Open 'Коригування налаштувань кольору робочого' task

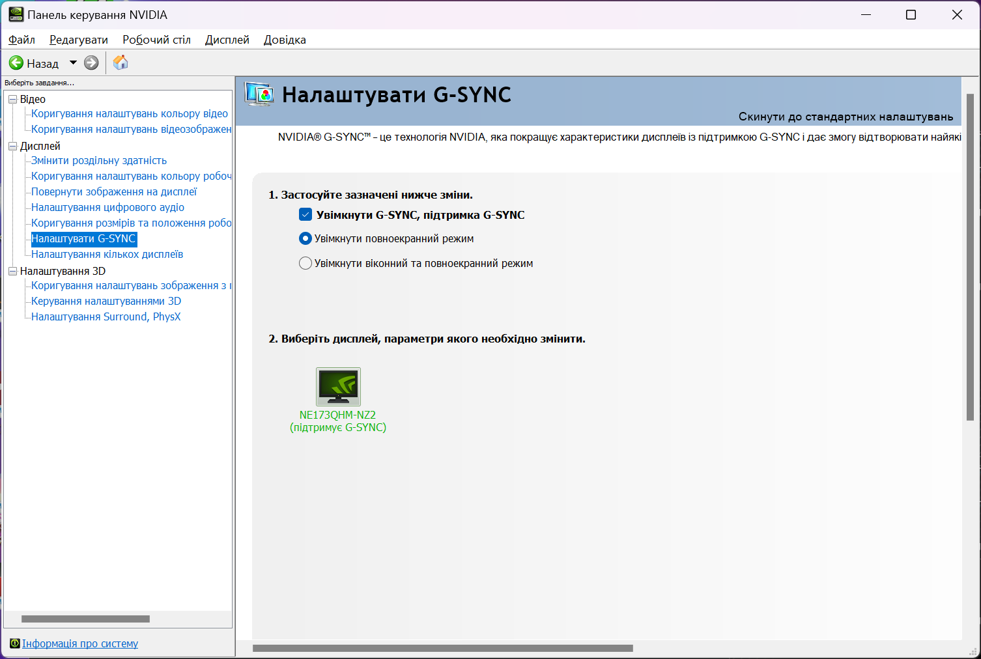pyautogui.click(x=132, y=176)
